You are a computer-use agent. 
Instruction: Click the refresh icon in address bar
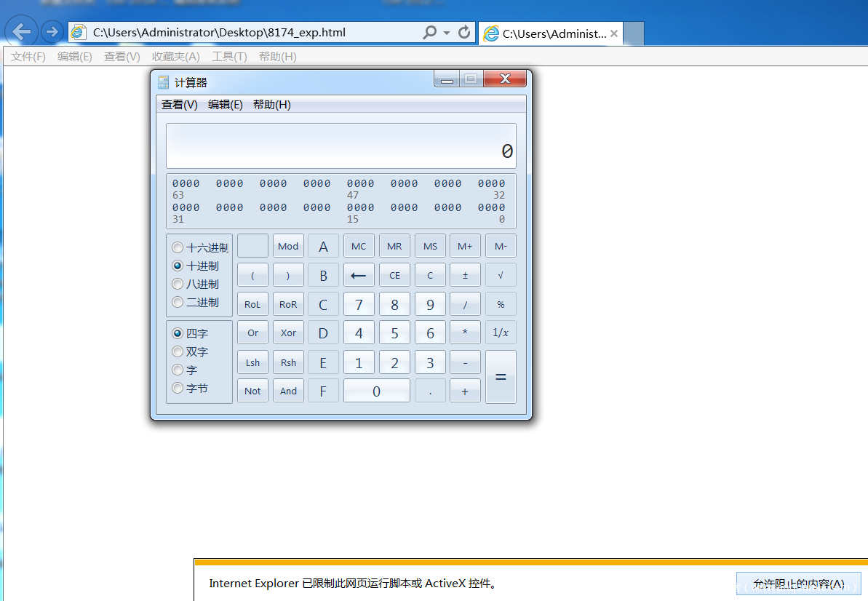[x=464, y=33]
